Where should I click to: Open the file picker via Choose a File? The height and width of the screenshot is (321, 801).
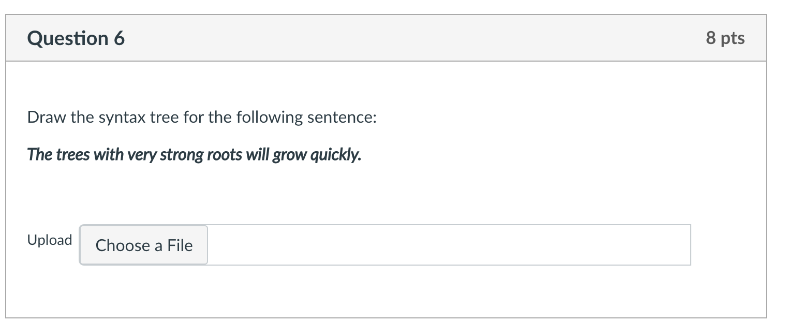(x=143, y=245)
